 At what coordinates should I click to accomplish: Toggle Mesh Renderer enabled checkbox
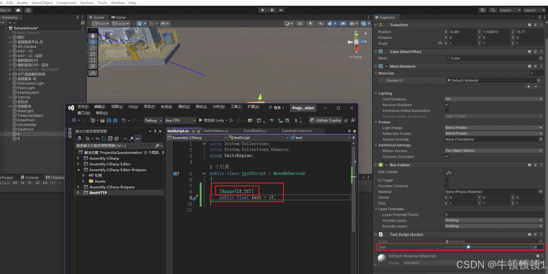[386, 66]
